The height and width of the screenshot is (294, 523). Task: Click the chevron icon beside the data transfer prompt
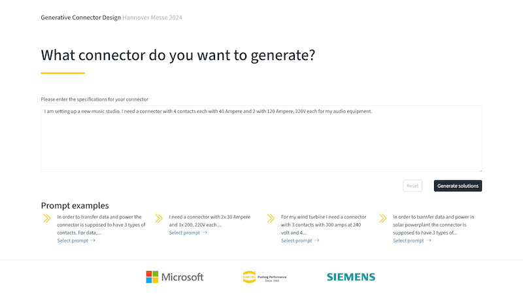point(46,218)
